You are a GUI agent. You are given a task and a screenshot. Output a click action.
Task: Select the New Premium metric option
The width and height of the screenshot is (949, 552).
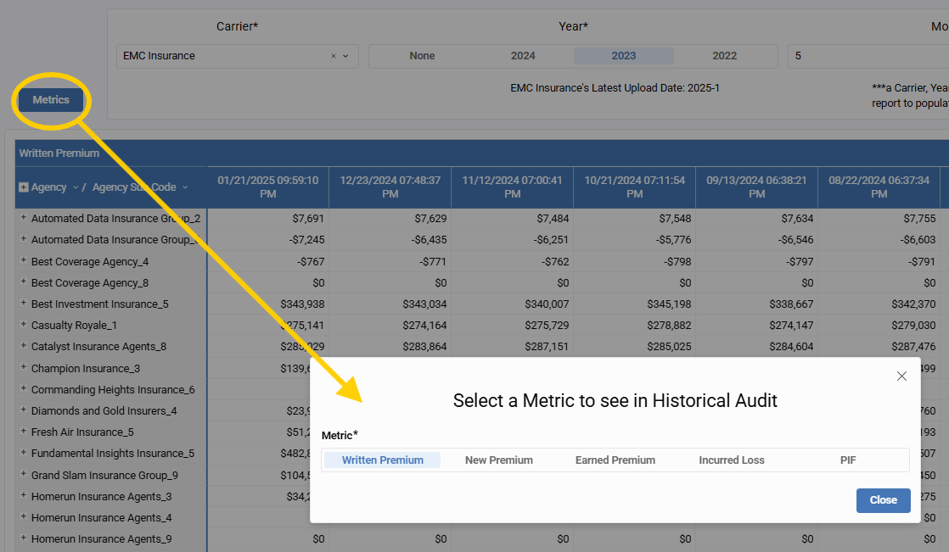(x=498, y=460)
